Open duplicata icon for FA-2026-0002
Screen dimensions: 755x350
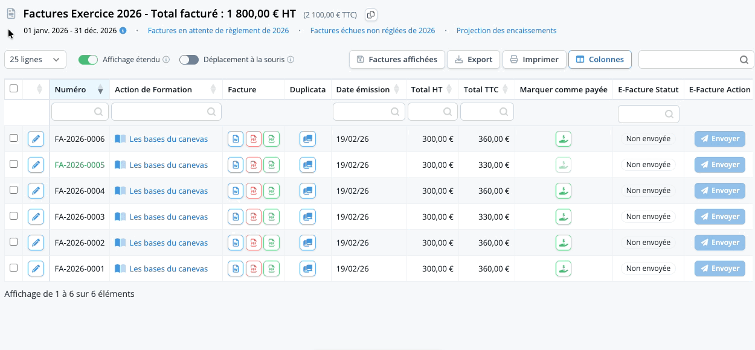307,243
